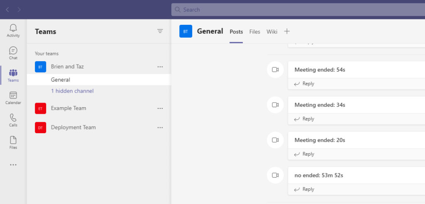Open the Teams list filter icon
The image size is (425, 204).
(x=160, y=31)
